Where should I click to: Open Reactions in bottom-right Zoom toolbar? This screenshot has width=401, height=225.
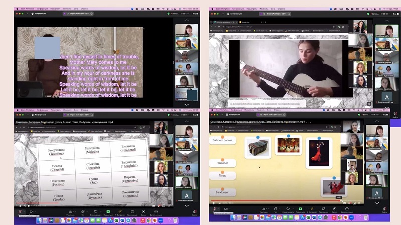(x=288, y=210)
